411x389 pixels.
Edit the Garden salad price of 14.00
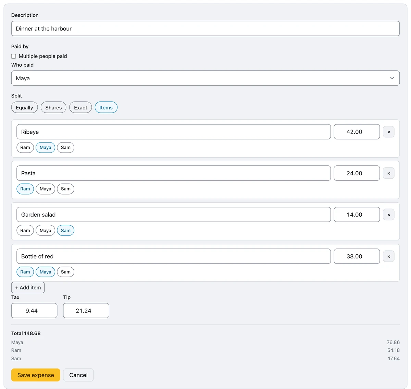tap(357, 215)
